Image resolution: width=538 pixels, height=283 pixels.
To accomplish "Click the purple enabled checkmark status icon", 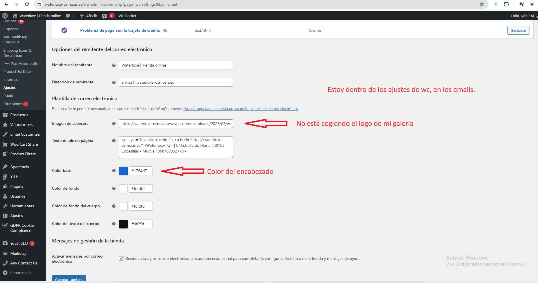I will [x=64, y=30].
